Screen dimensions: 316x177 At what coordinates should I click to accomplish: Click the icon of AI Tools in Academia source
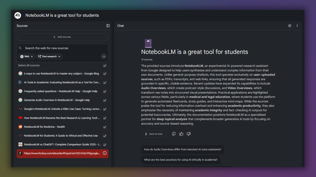[20, 82]
